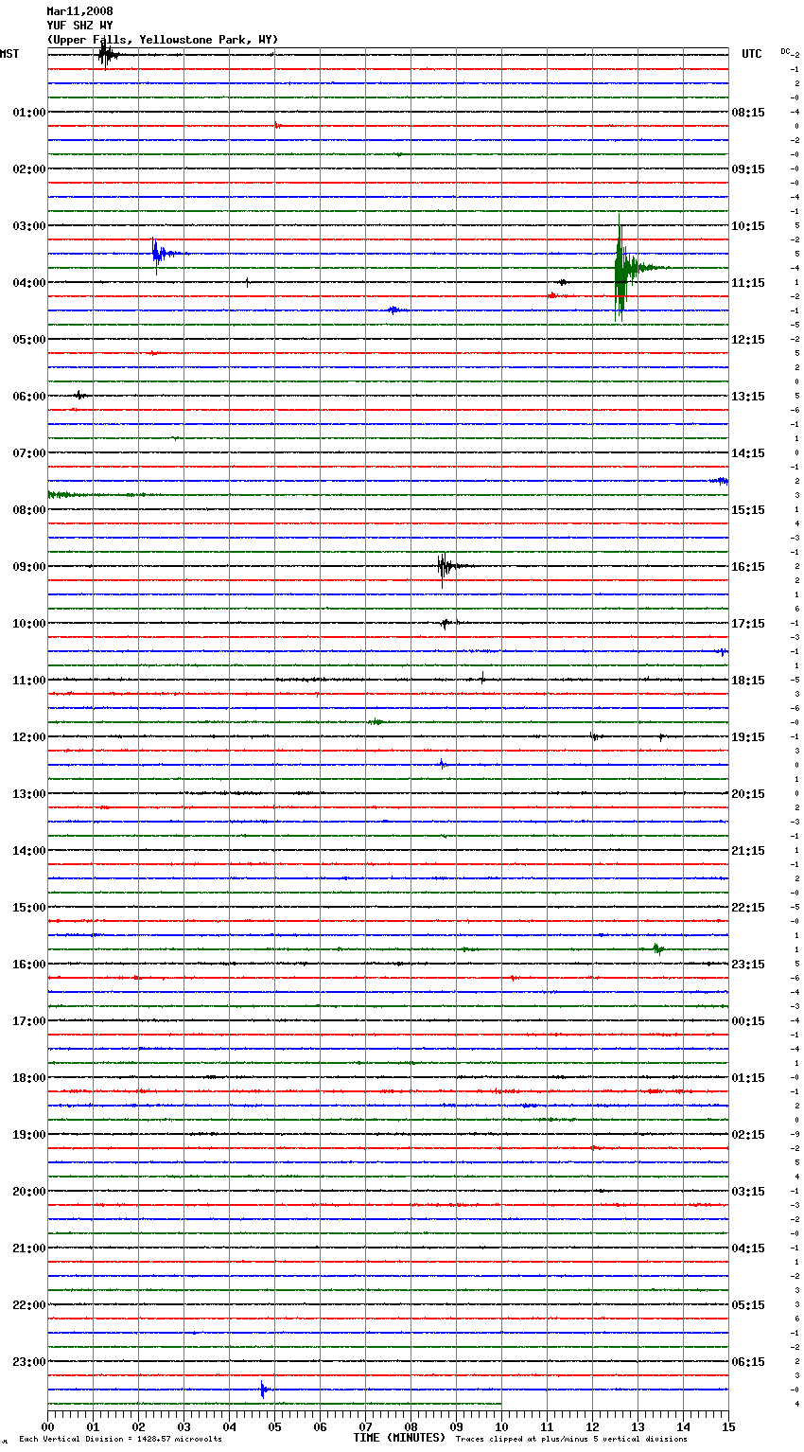Select the 12:00 MST hour label
The width and height of the screenshot is (804, 1452).
[x=28, y=737]
